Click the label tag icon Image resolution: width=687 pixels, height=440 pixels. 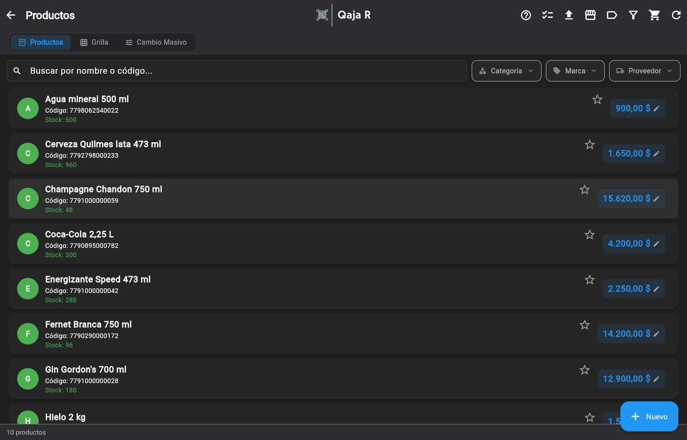(612, 15)
